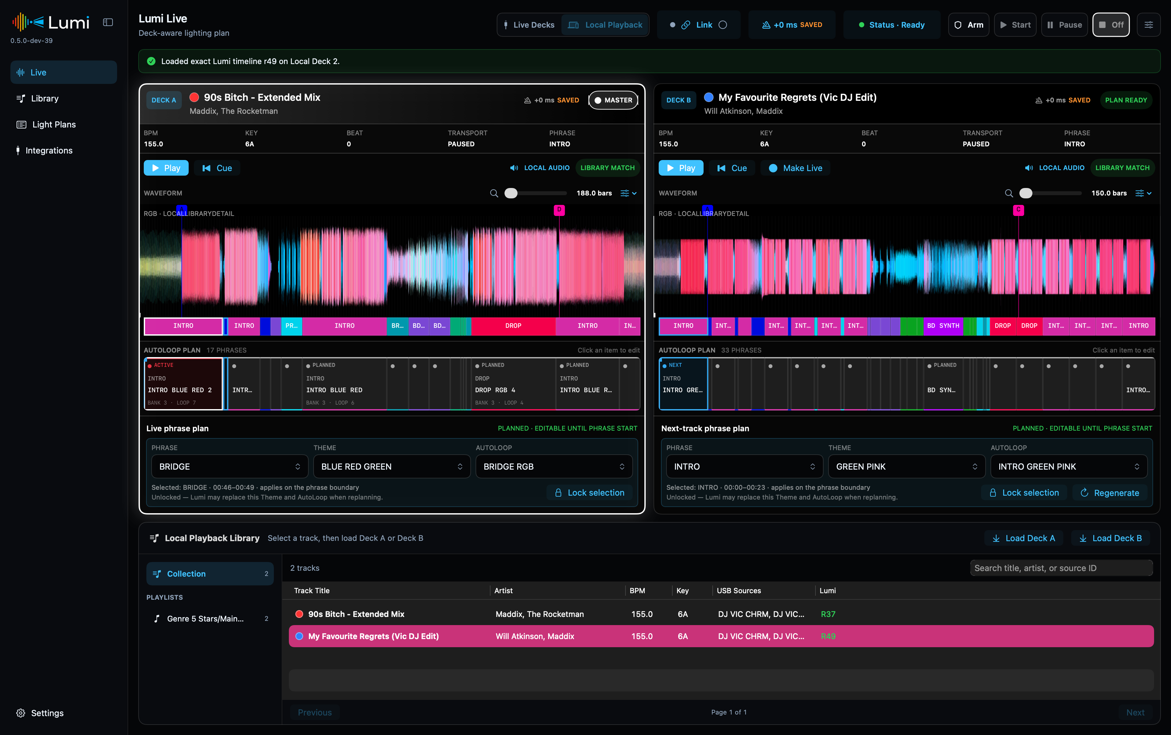
Task: Select the 90s Bitch - Extended Mix track row
Action: 721,614
